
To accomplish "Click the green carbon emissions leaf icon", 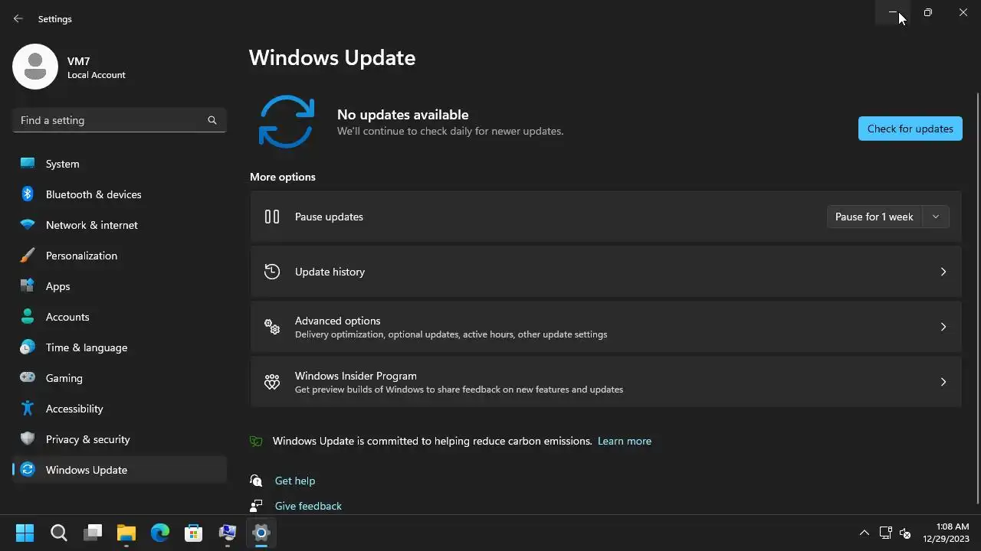I will point(257,442).
